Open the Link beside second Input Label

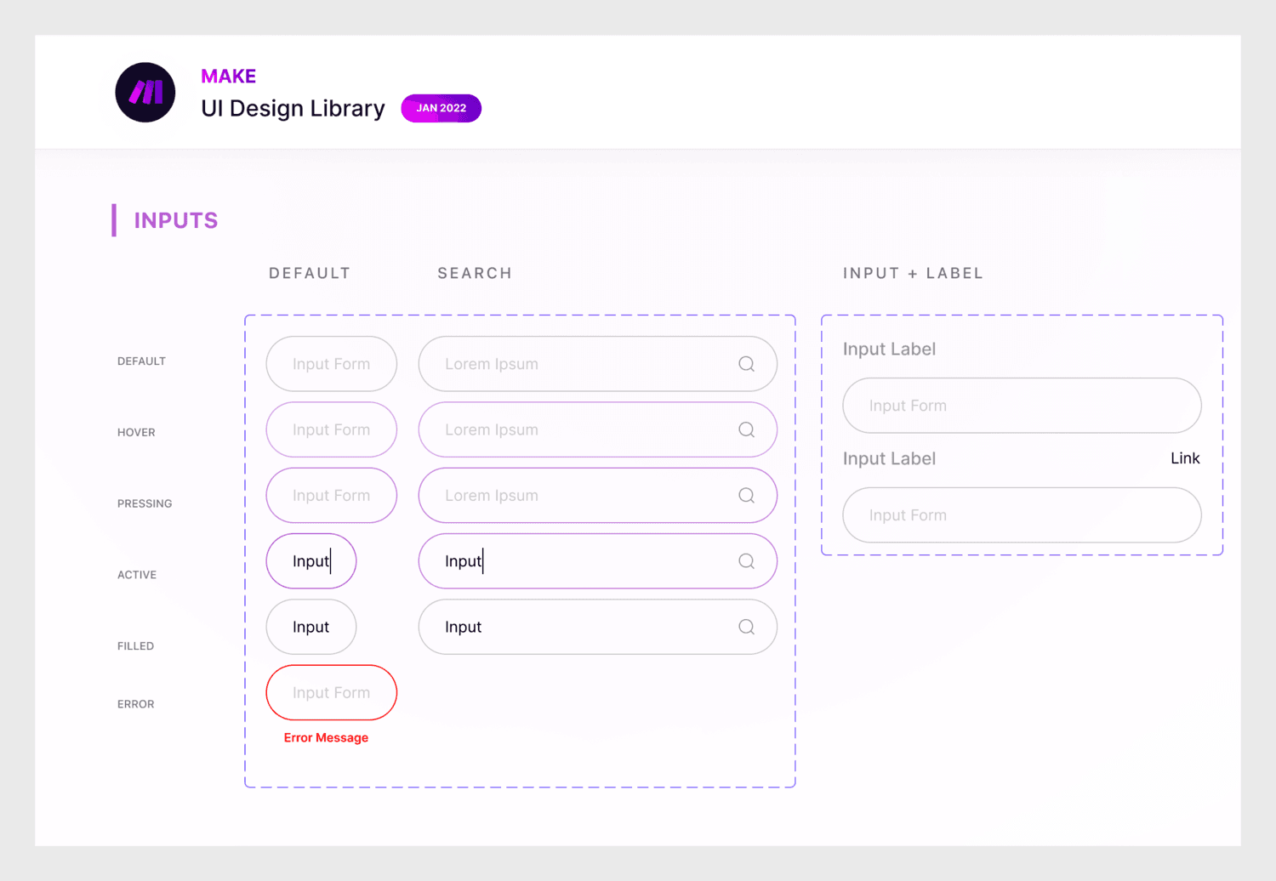(x=1184, y=458)
